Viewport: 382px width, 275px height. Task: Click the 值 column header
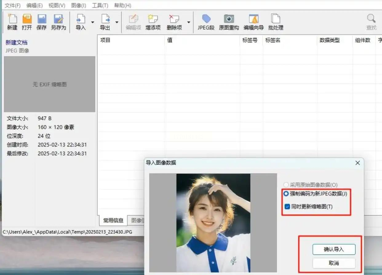pos(202,40)
